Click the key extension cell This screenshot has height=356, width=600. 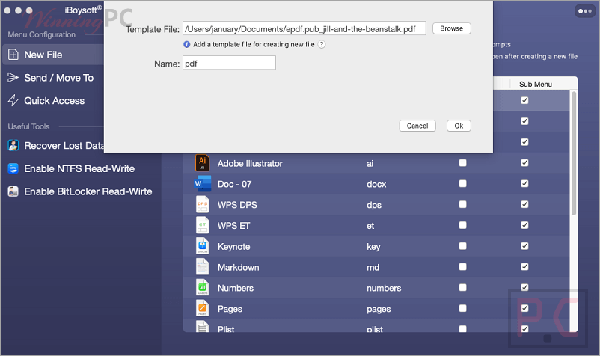(x=373, y=246)
